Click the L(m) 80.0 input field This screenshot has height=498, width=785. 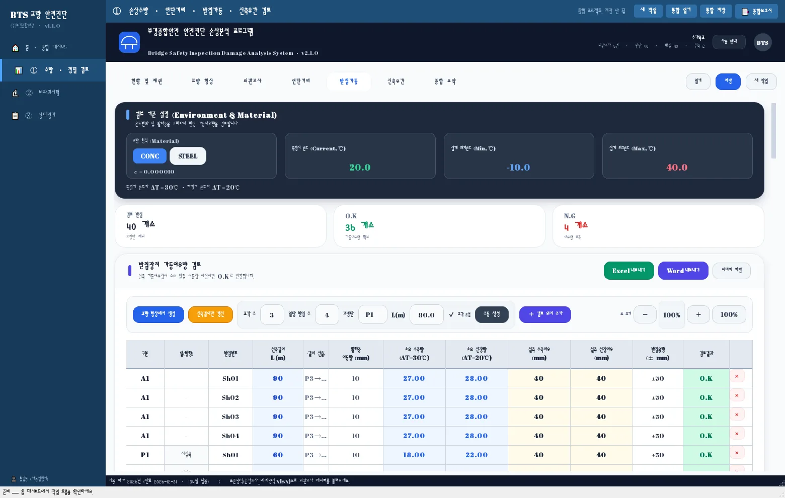[x=426, y=315]
